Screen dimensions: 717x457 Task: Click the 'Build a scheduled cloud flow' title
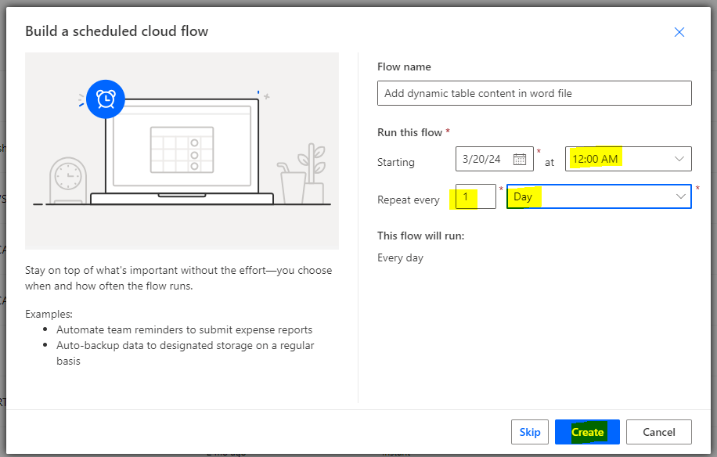tap(117, 31)
